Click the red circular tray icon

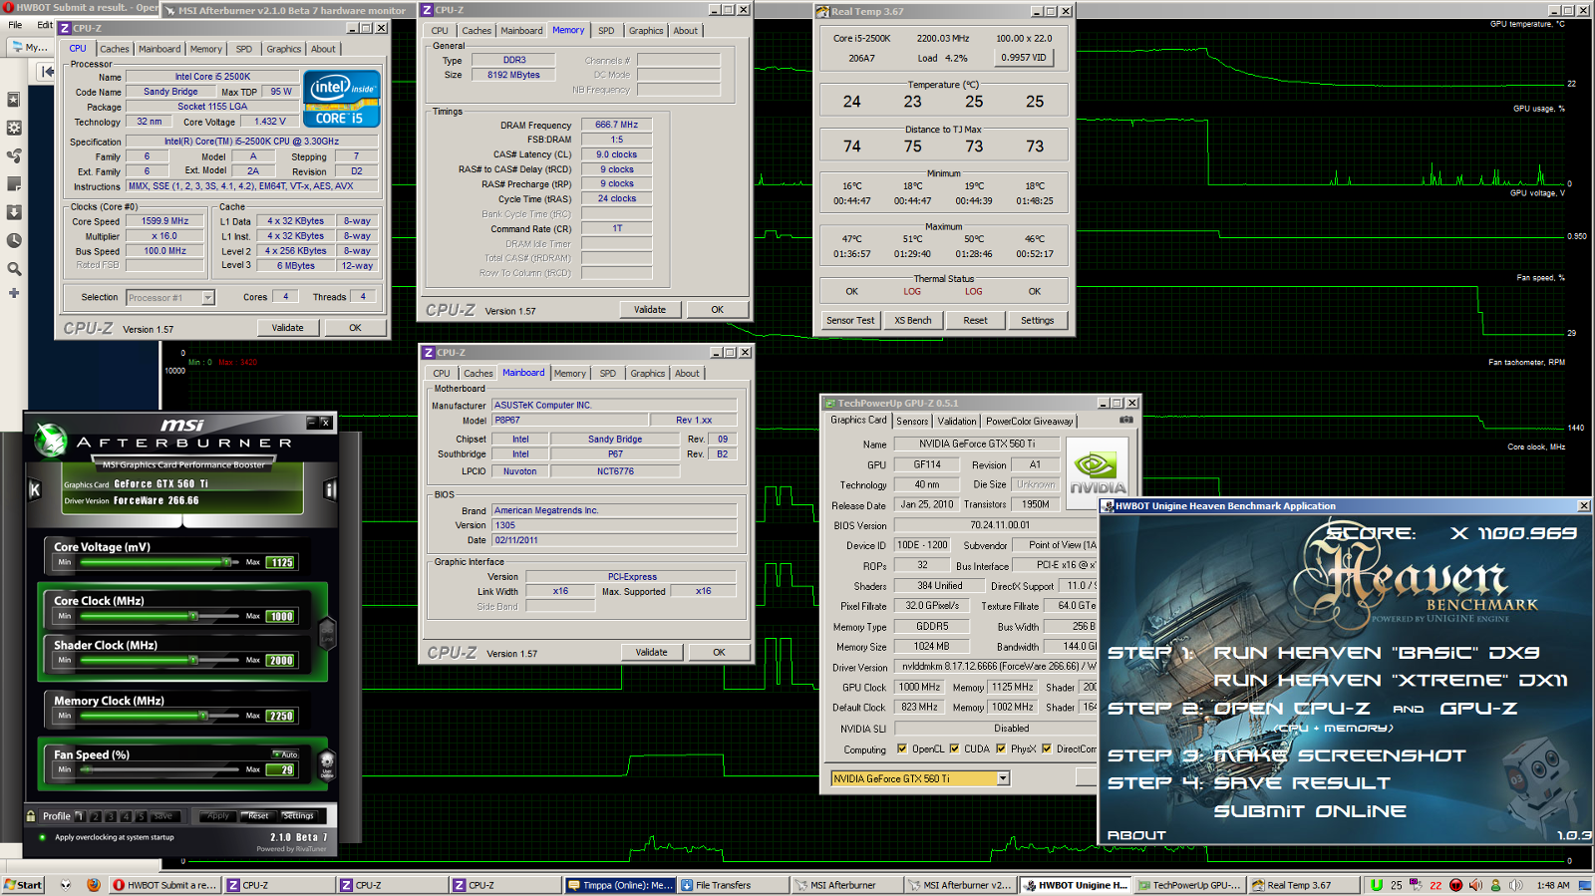[x=1455, y=885]
